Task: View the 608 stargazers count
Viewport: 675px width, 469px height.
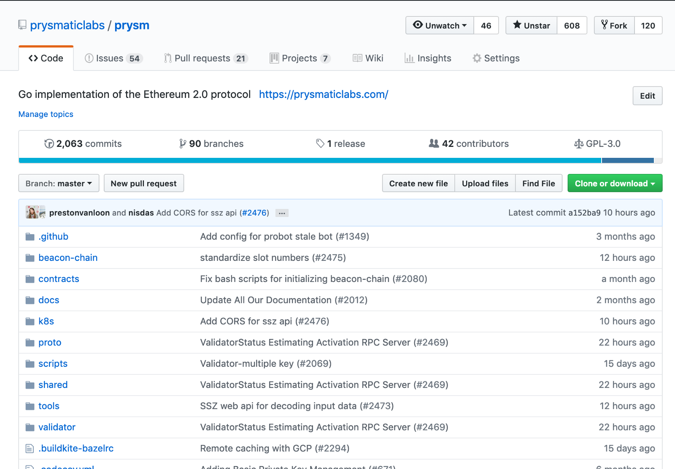Action: tap(572, 25)
